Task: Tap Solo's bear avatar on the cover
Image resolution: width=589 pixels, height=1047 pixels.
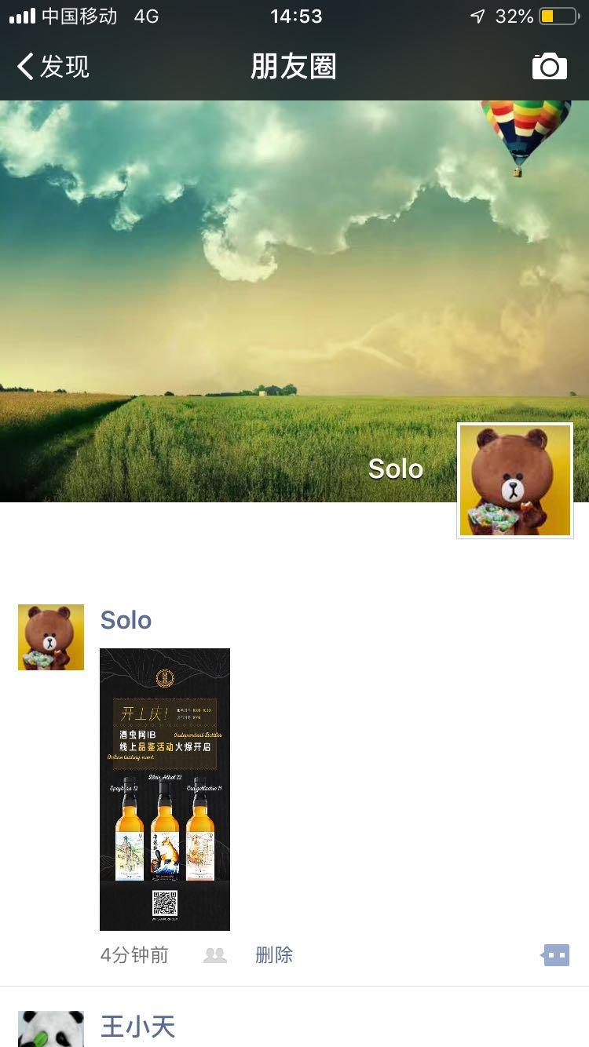Action: tap(515, 480)
